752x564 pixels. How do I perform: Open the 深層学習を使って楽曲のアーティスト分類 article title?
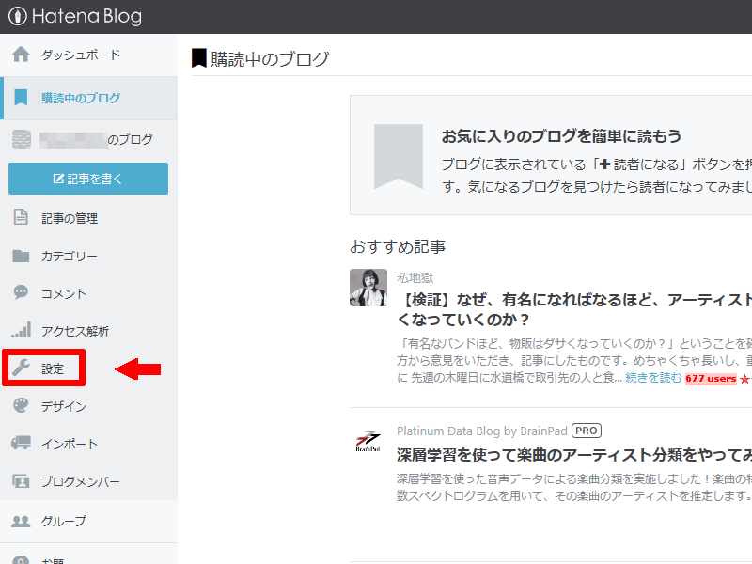click(574, 454)
